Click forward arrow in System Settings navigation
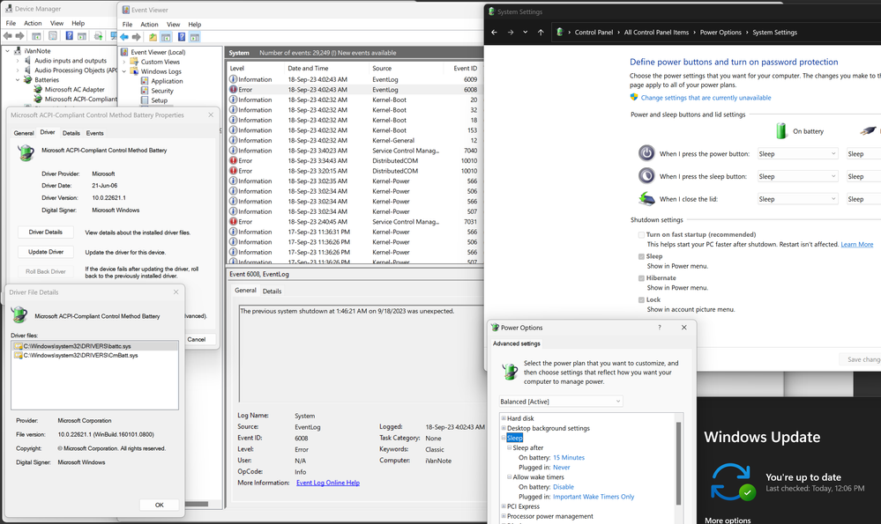This screenshot has height=524, width=881. coord(511,33)
